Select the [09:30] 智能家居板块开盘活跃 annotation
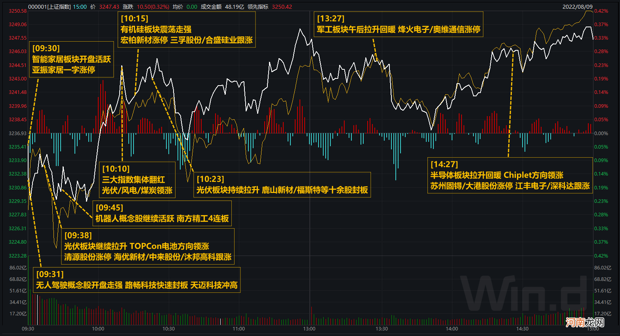 (71, 59)
